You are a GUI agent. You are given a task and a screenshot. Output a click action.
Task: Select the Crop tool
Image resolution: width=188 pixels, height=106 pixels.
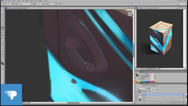pyautogui.click(x=2, y=20)
